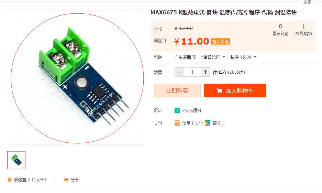
Task: Open the 交易成功 transaction count
Action: tap(303, 30)
